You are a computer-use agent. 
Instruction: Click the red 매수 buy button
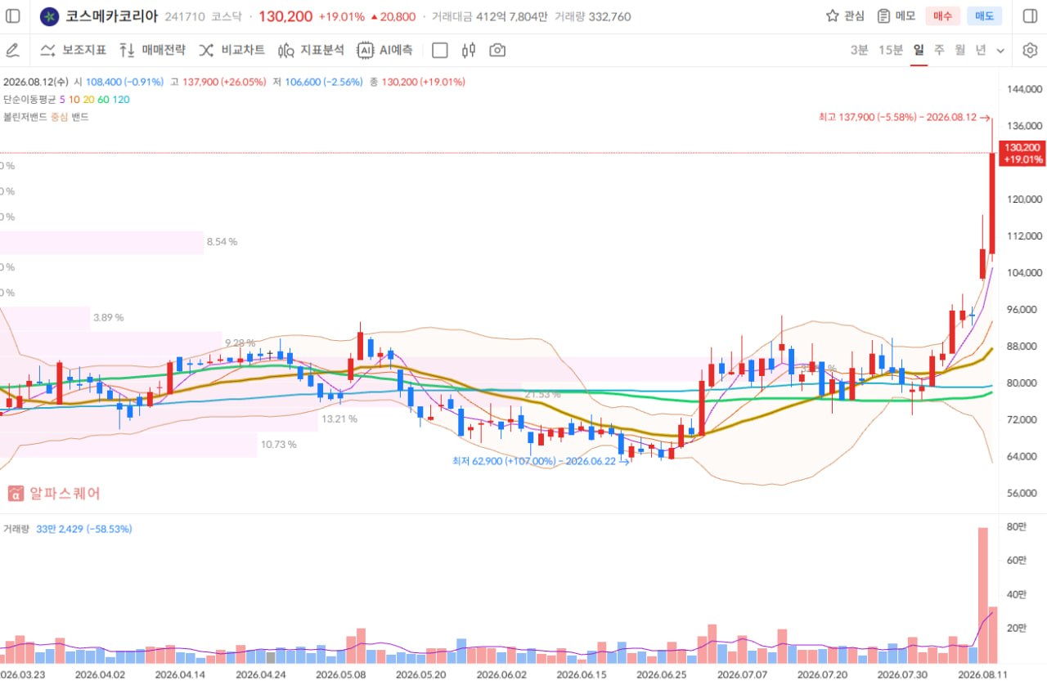click(943, 16)
